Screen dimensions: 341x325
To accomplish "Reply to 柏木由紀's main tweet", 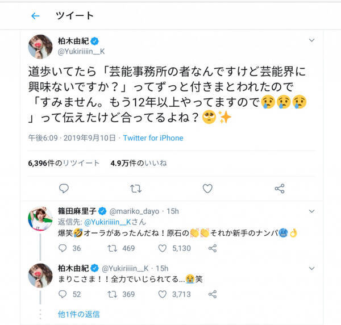I will point(64,188).
